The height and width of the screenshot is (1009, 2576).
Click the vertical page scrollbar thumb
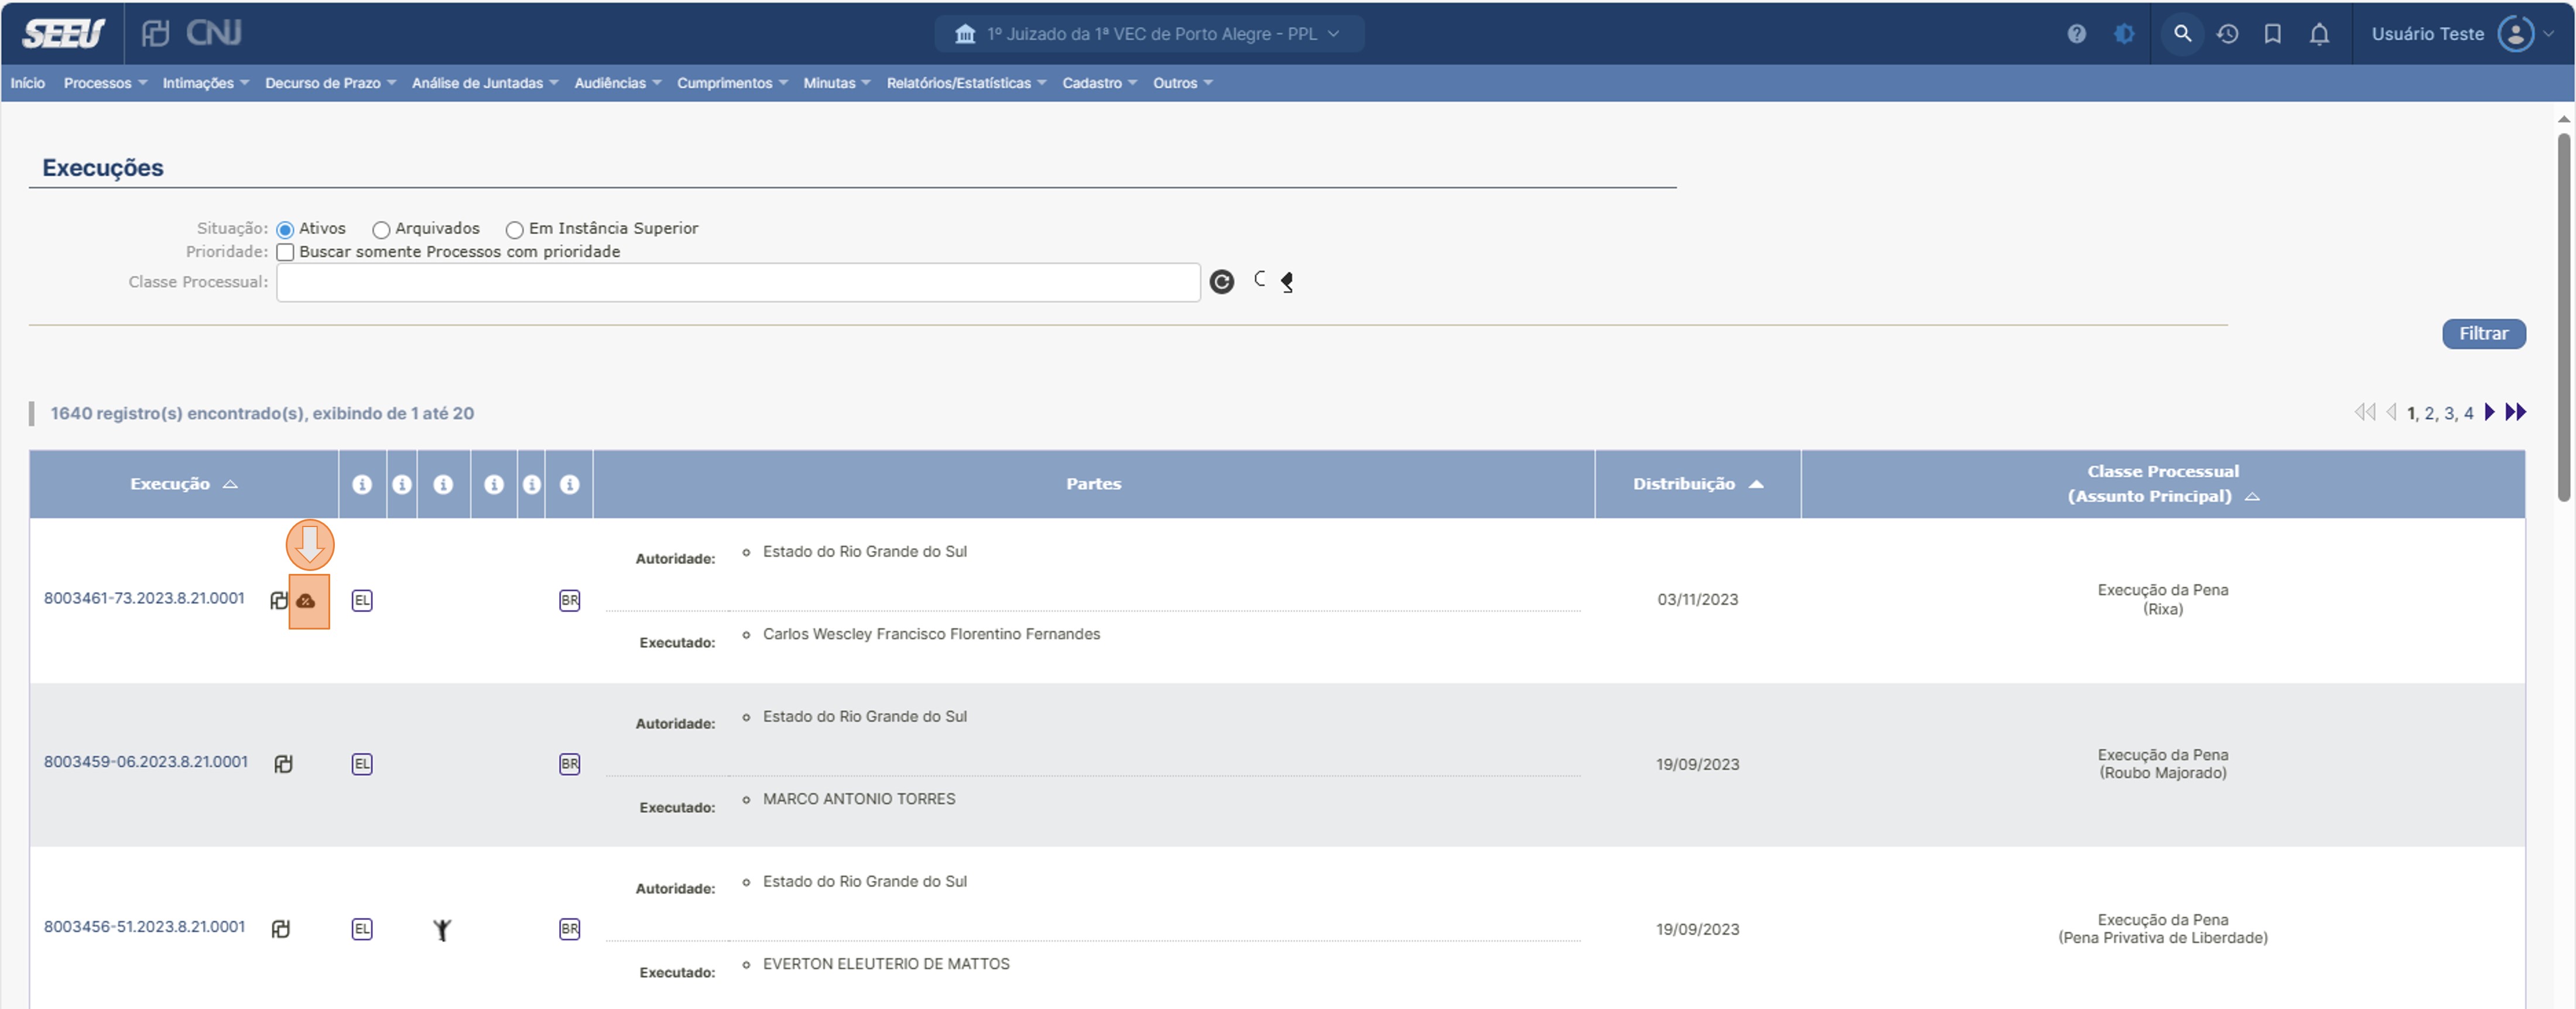2563,317
